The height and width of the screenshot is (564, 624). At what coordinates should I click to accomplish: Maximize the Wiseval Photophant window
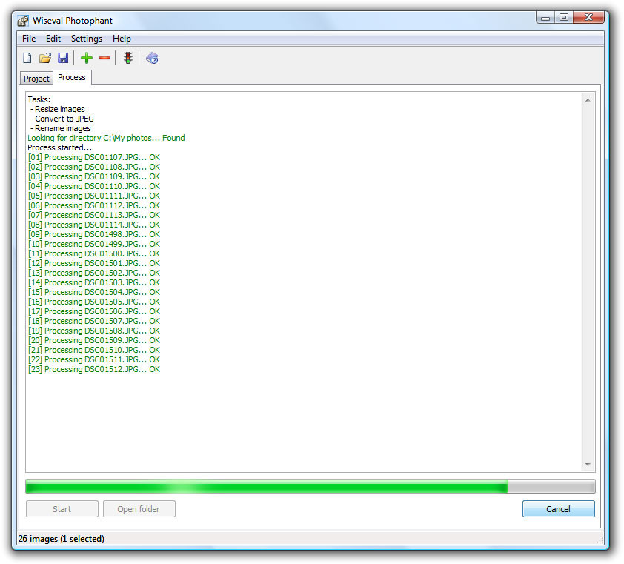(564, 17)
